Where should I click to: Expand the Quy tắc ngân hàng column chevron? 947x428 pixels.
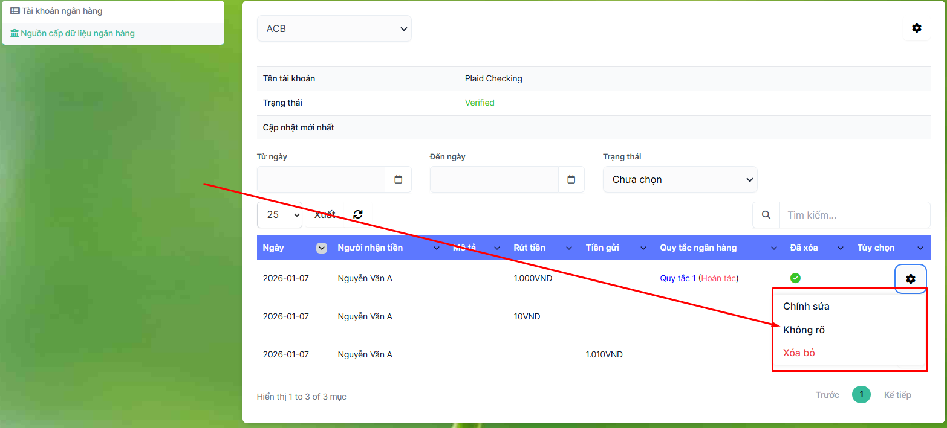pos(773,248)
